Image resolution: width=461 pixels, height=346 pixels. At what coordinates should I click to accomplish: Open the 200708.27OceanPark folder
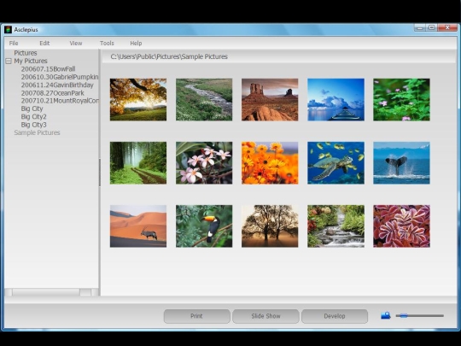(x=53, y=93)
